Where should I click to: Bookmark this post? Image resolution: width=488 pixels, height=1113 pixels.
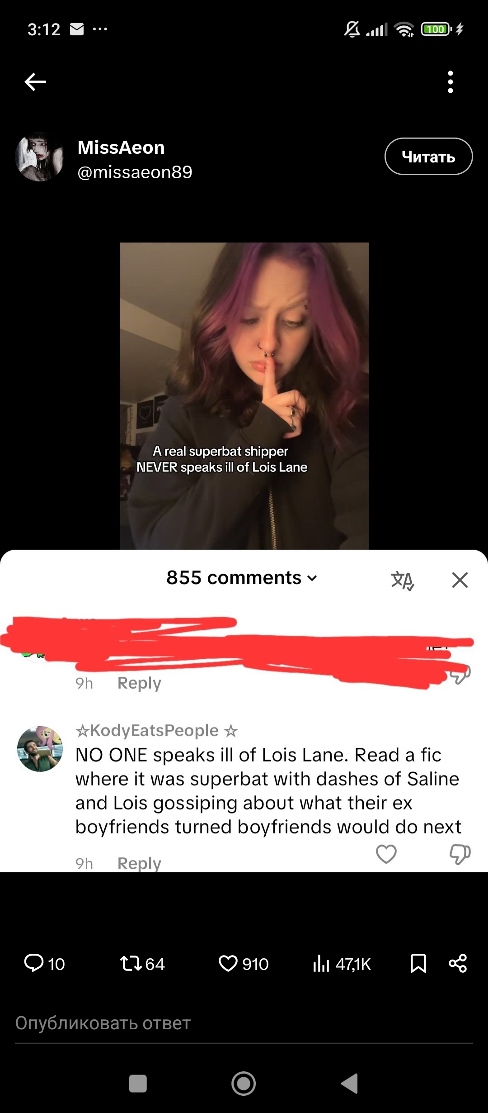[x=418, y=963]
